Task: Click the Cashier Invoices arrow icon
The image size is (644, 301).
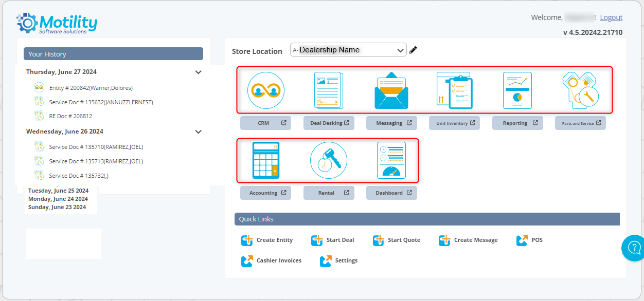Action: (x=247, y=261)
